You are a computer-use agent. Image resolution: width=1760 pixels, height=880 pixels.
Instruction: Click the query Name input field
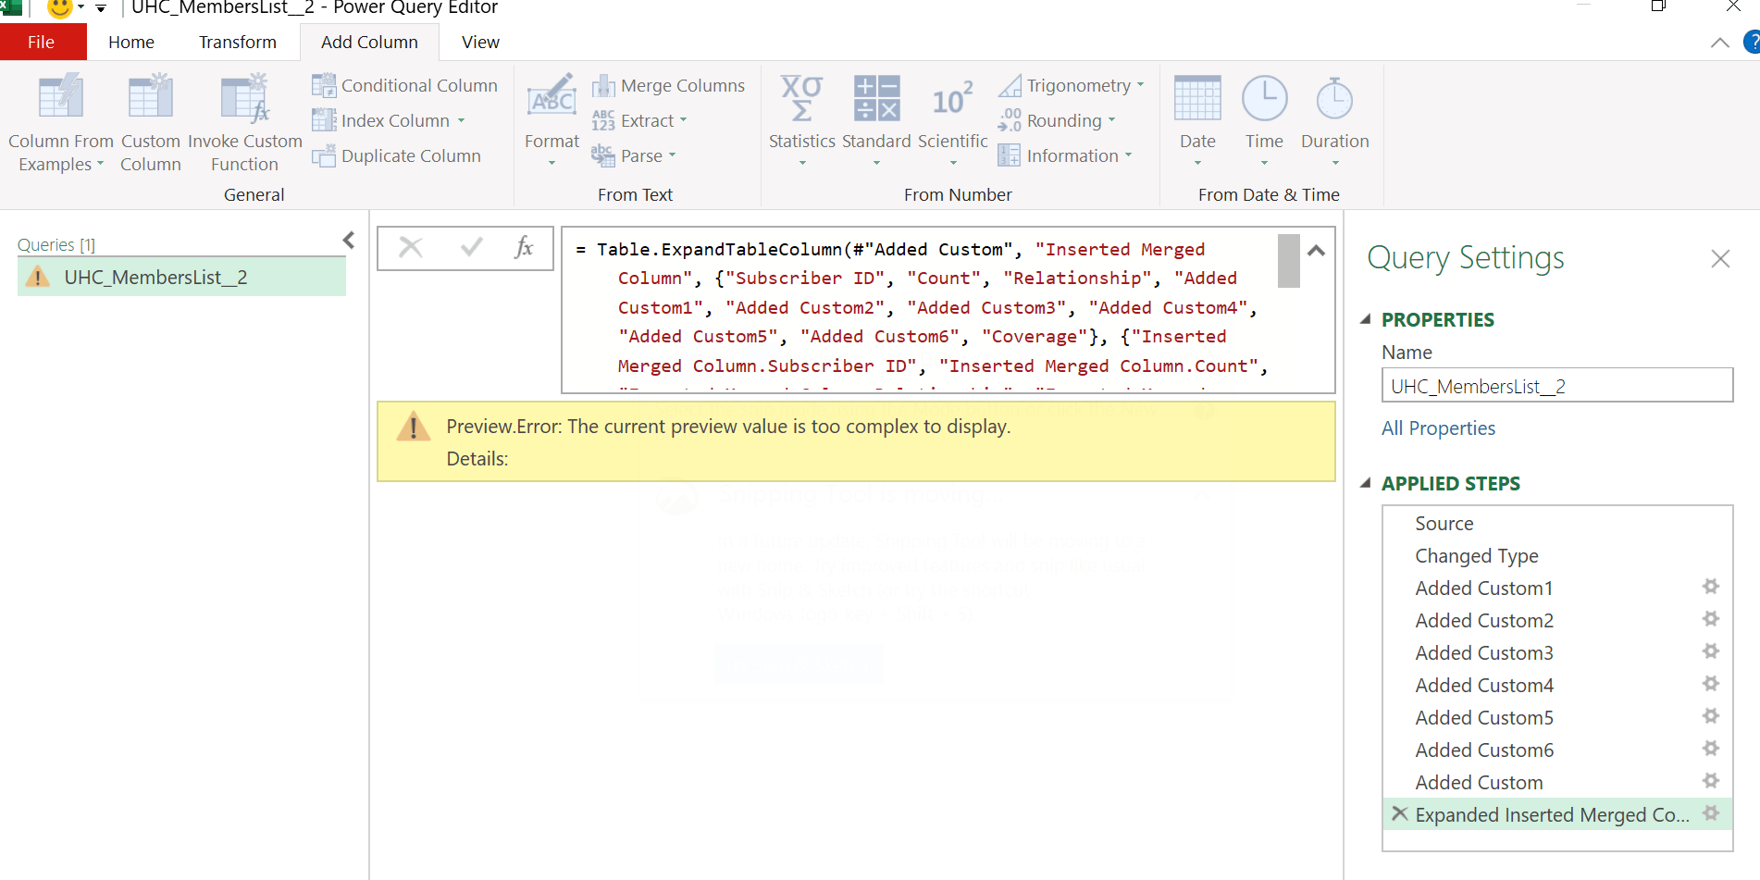(x=1556, y=386)
